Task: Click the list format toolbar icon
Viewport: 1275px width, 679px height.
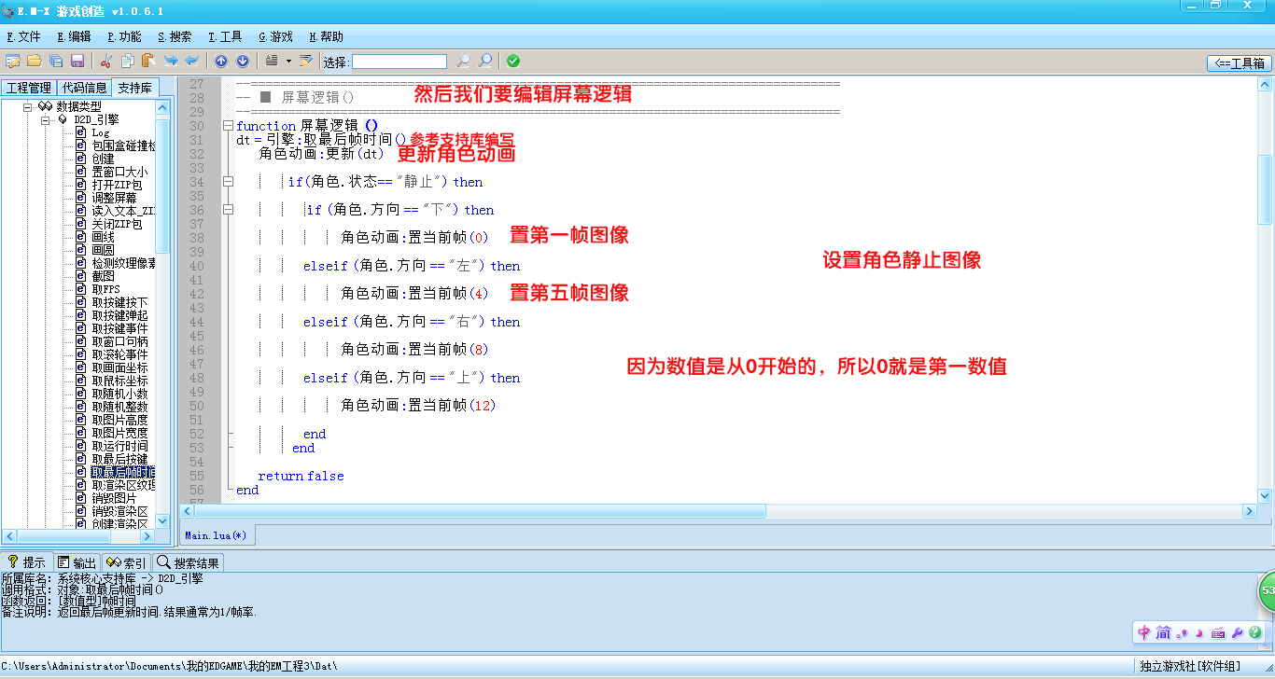Action: [272, 62]
